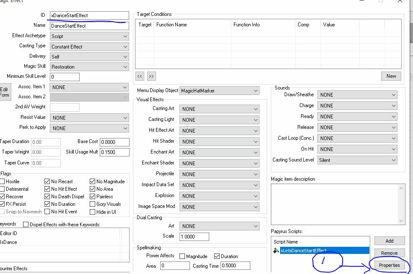Open the Hit Effect Art dropdown
Image resolution: width=413 pixels, height=274 pixels.
pyautogui.click(x=219, y=131)
